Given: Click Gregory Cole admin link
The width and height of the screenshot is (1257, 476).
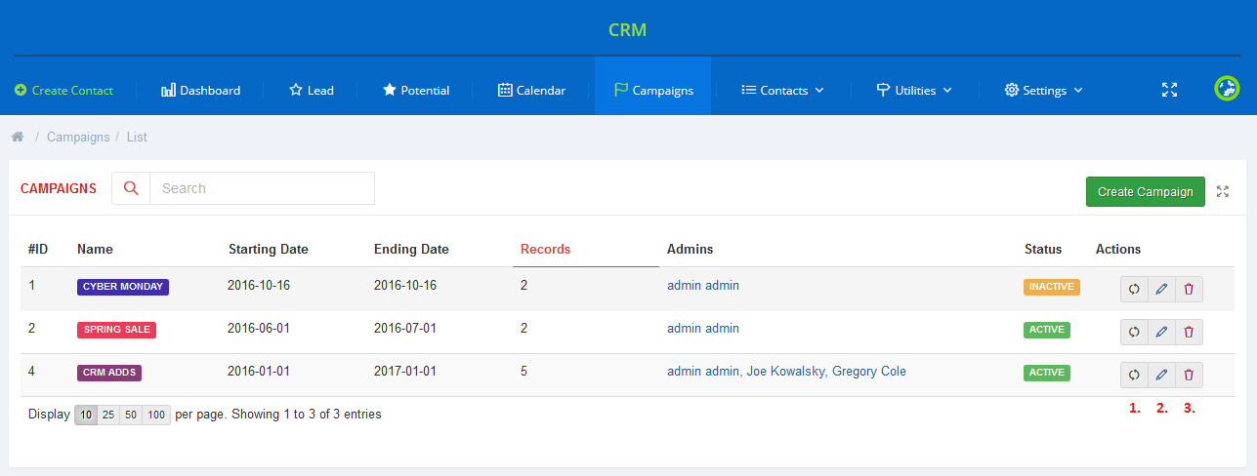Looking at the screenshot, I should tap(869, 372).
